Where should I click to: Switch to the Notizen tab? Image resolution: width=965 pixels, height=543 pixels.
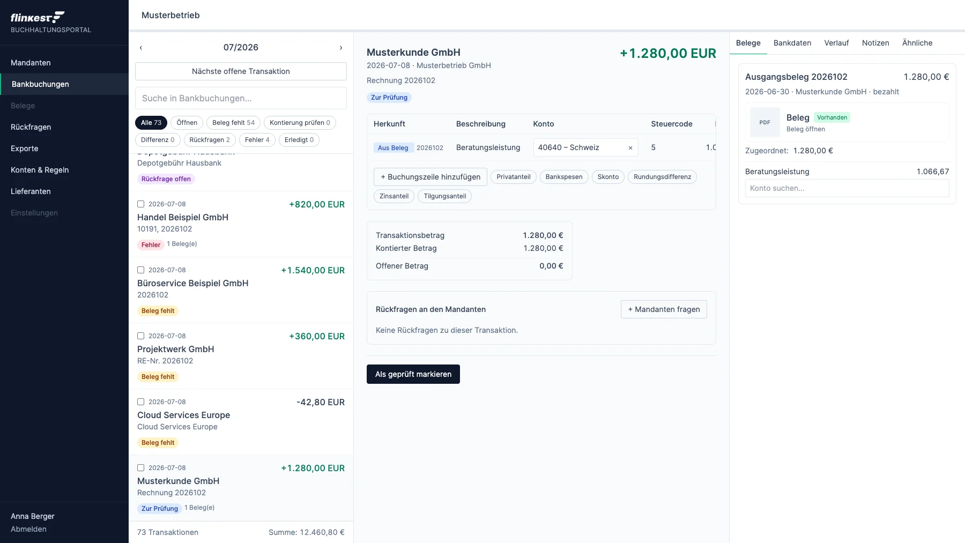pyautogui.click(x=875, y=43)
